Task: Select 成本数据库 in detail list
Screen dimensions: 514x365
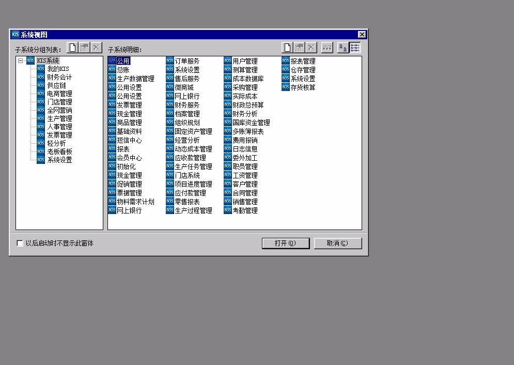Action: coord(248,79)
